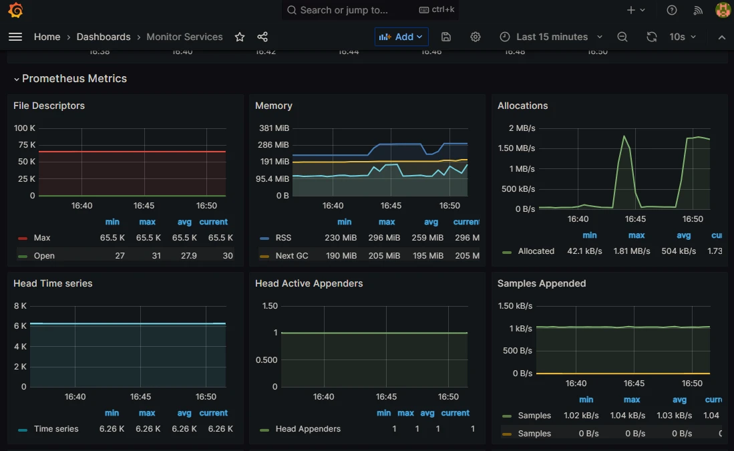Open dashboard settings gear icon

click(476, 37)
